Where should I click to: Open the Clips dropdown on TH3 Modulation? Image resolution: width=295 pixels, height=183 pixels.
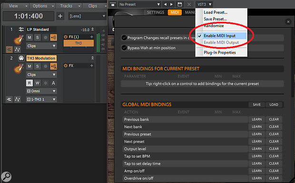coord(41,75)
